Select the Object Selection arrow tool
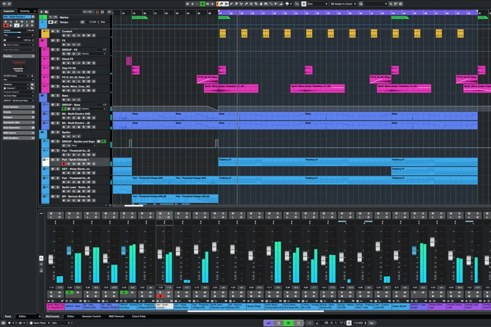This screenshot has height=327, width=491. [222, 4]
